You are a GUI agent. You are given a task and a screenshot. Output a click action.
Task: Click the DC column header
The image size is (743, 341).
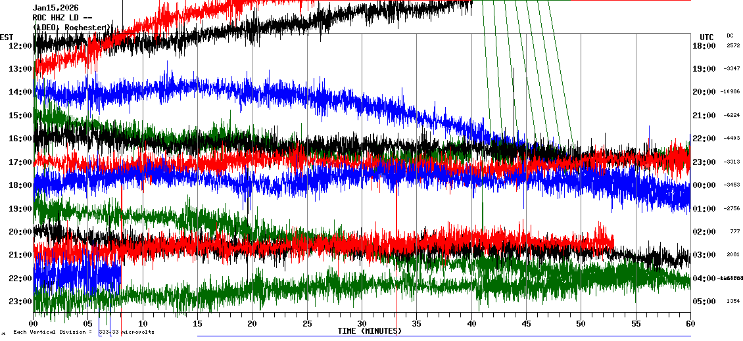[730, 35]
